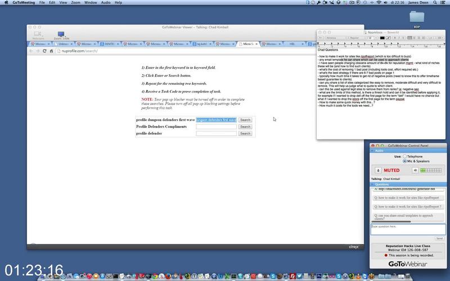Image resolution: width=450 pixels, height=281 pixels.
Task: Switch to the DENTE browser tab
Action: click(109, 44)
